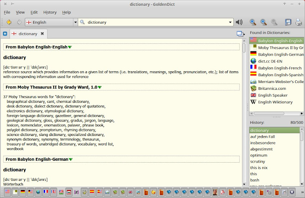Screen dimensions: 305x198
Task: Jump to dict.cc DE-EN in found list
Action: tap(276, 61)
